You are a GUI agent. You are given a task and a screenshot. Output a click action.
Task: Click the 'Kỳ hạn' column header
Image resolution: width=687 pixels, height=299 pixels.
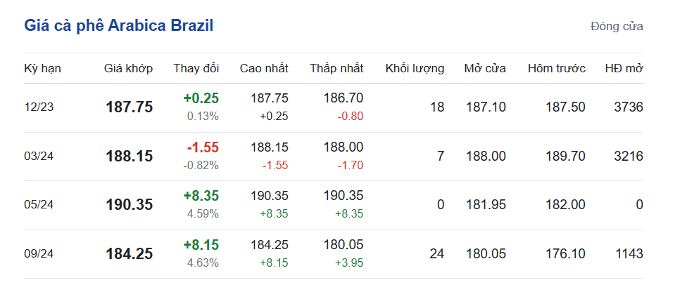point(42,68)
